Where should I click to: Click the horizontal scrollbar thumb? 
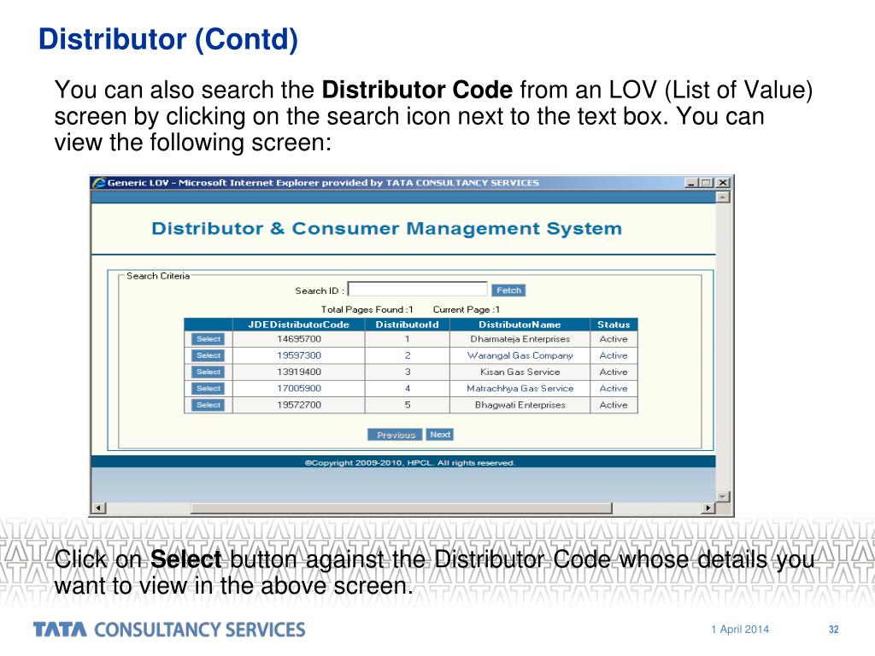point(402,508)
